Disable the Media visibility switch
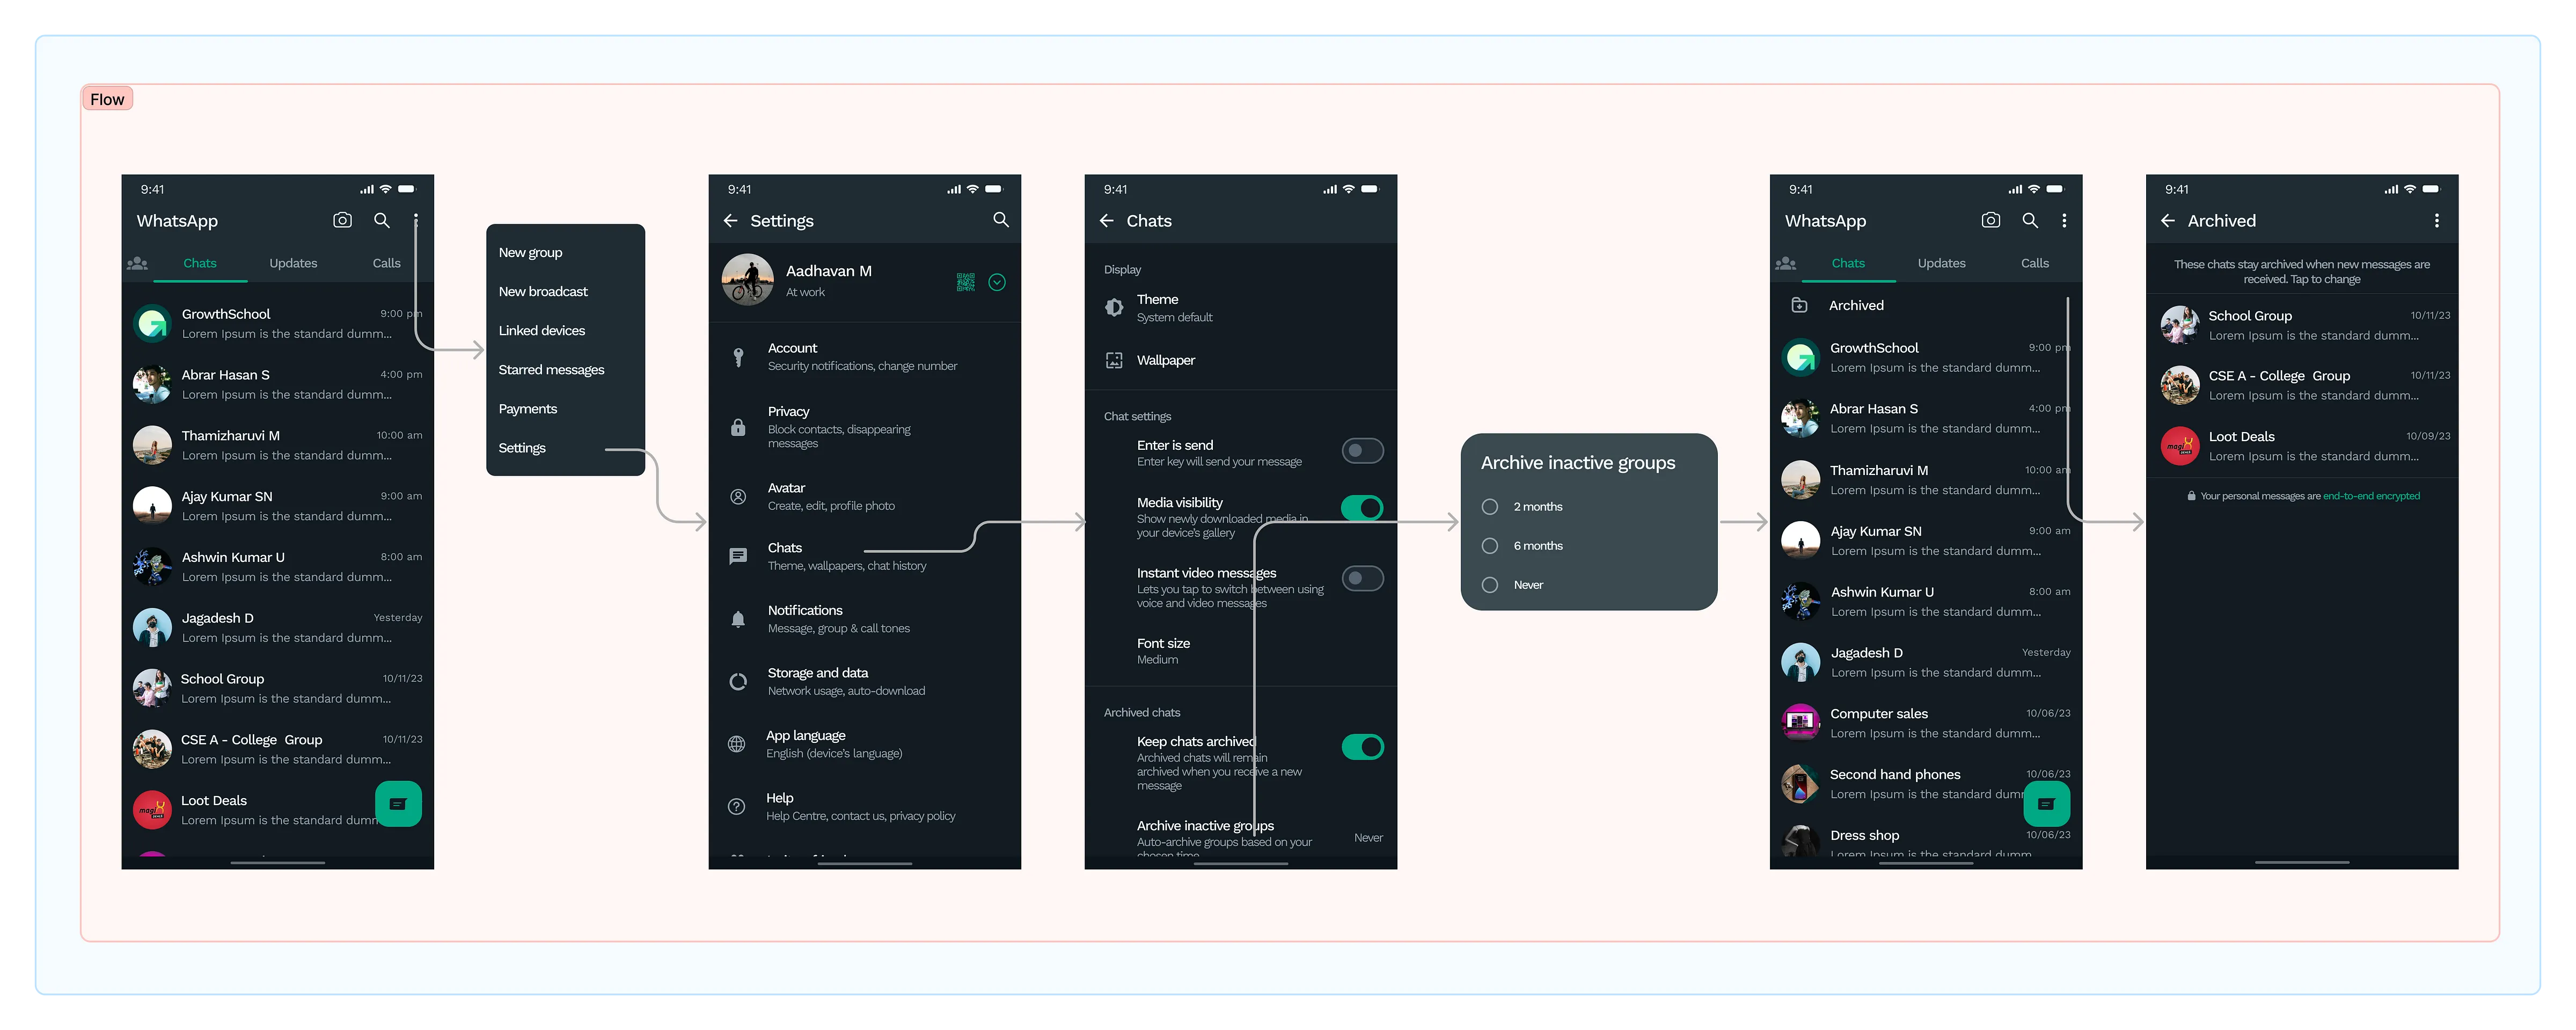 point(1362,508)
